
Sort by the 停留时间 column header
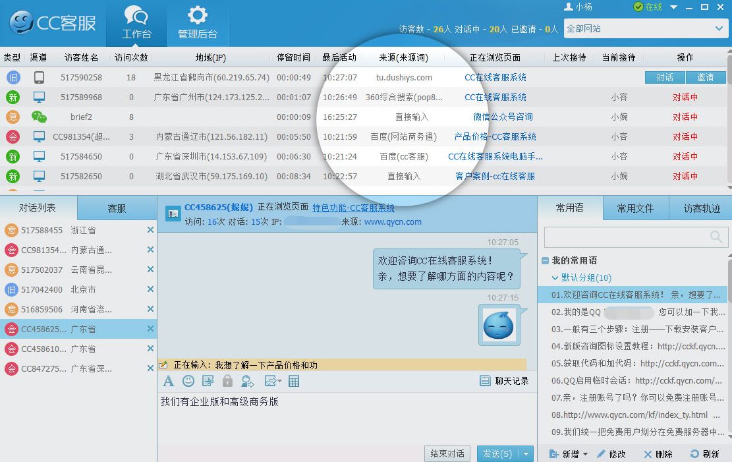pyautogui.click(x=293, y=57)
